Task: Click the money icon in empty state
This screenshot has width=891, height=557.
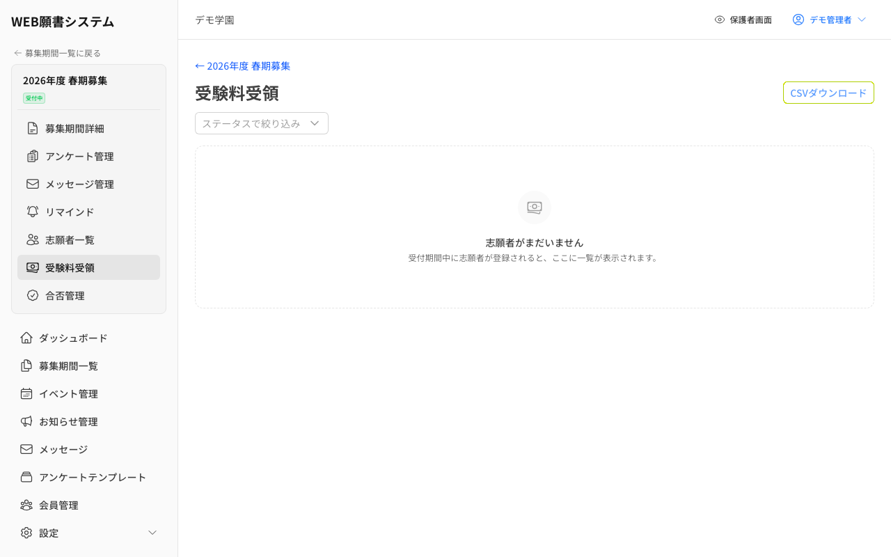Action: pyautogui.click(x=535, y=207)
